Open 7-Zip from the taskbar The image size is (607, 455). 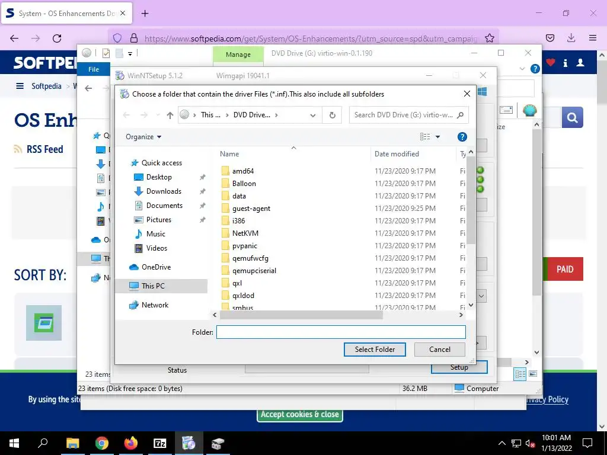(160, 443)
